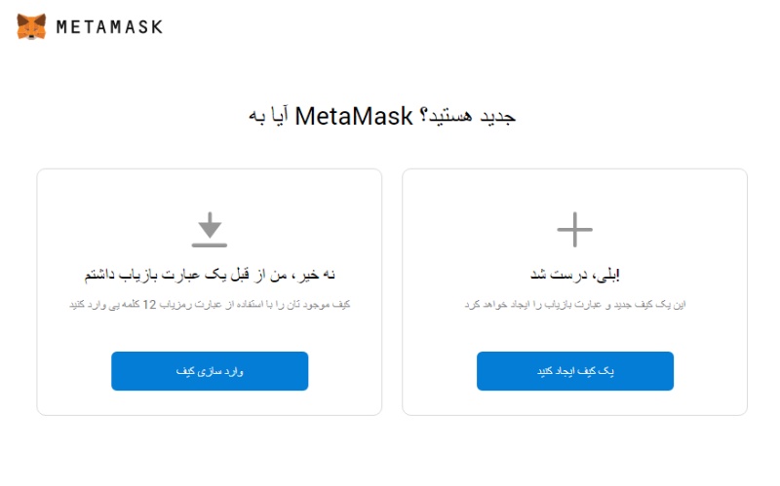Click the 12-word recovery phrase description text
This screenshot has width=780, height=486.
click(x=210, y=305)
